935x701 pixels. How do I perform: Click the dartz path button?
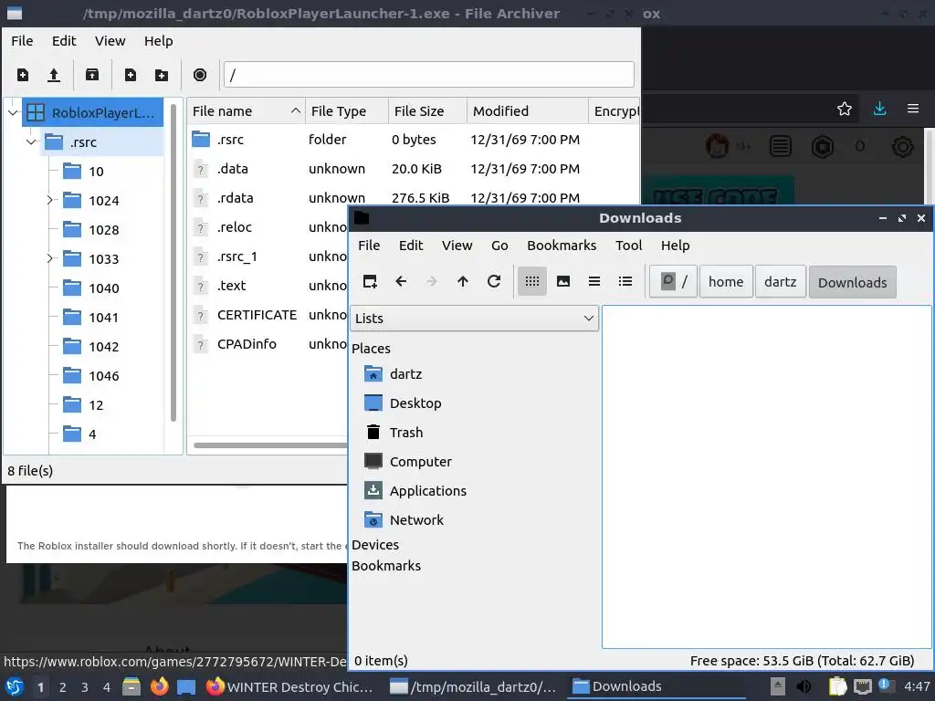pos(781,282)
